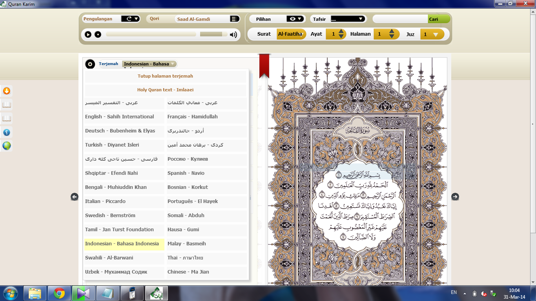Open the Pilihan eye options dropdown
This screenshot has height=301, width=536.
[295, 19]
